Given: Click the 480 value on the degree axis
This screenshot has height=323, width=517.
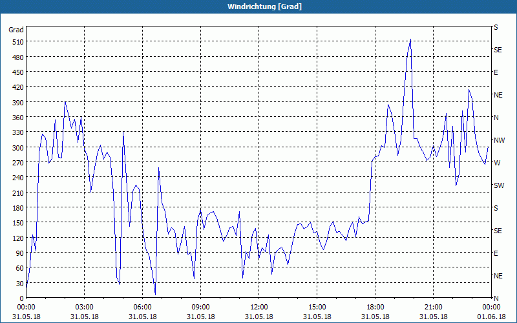Looking at the screenshot, I should point(18,57).
